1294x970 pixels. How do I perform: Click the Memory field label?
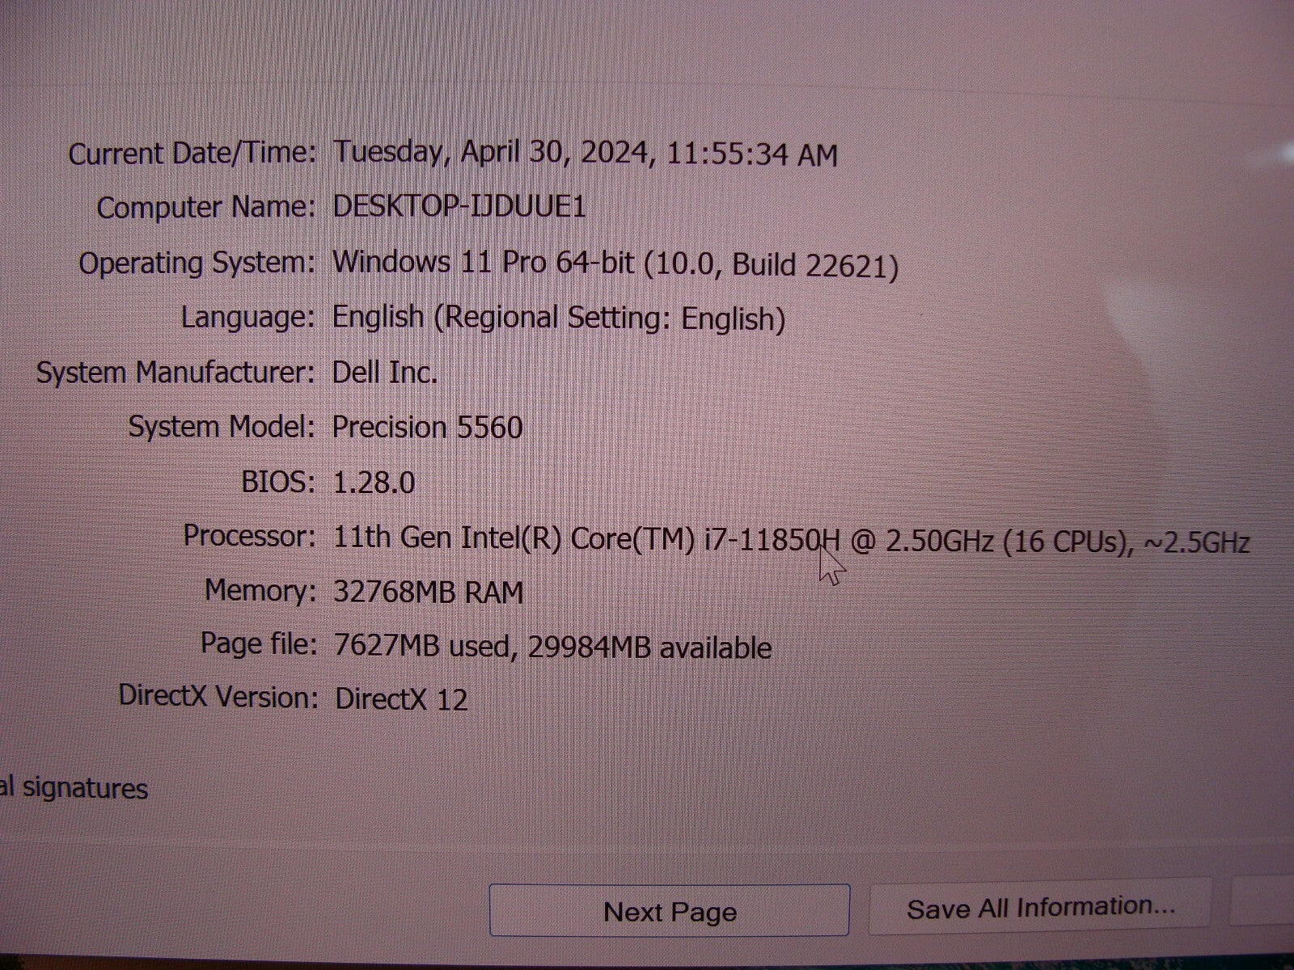tap(260, 591)
